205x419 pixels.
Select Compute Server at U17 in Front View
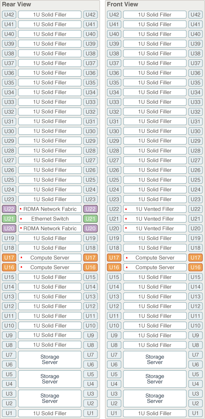click(155, 258)
